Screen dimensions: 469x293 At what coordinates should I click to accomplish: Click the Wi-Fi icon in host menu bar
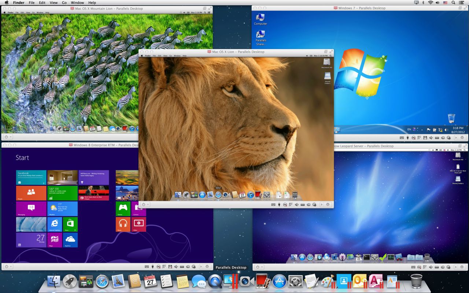tap(430, 3)
